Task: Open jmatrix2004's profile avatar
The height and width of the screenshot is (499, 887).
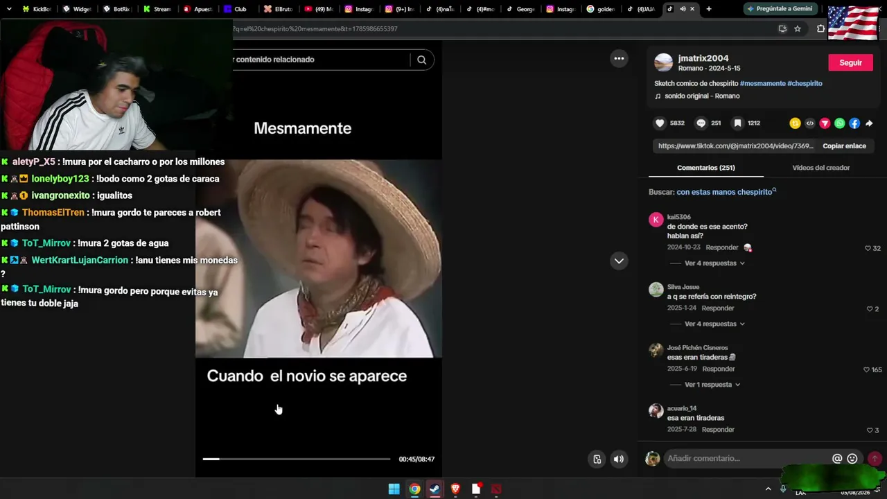Action: pos(664,63)
